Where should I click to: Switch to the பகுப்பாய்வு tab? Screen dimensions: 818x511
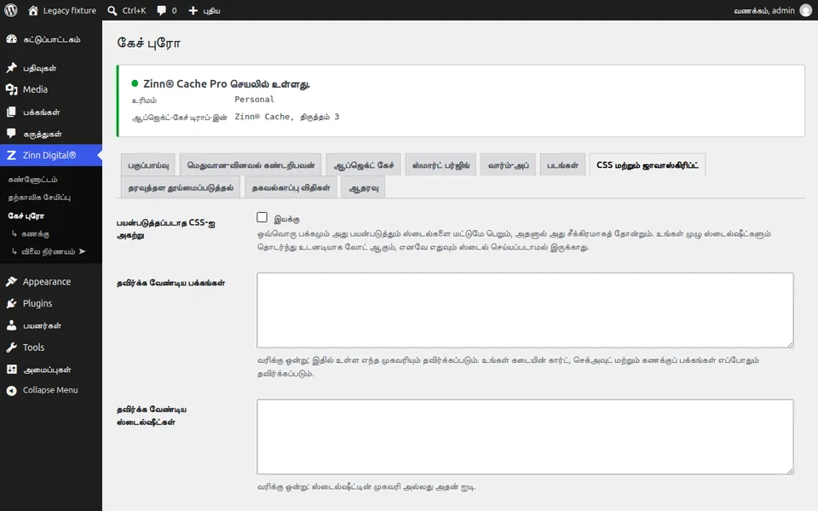pos(148,165)
